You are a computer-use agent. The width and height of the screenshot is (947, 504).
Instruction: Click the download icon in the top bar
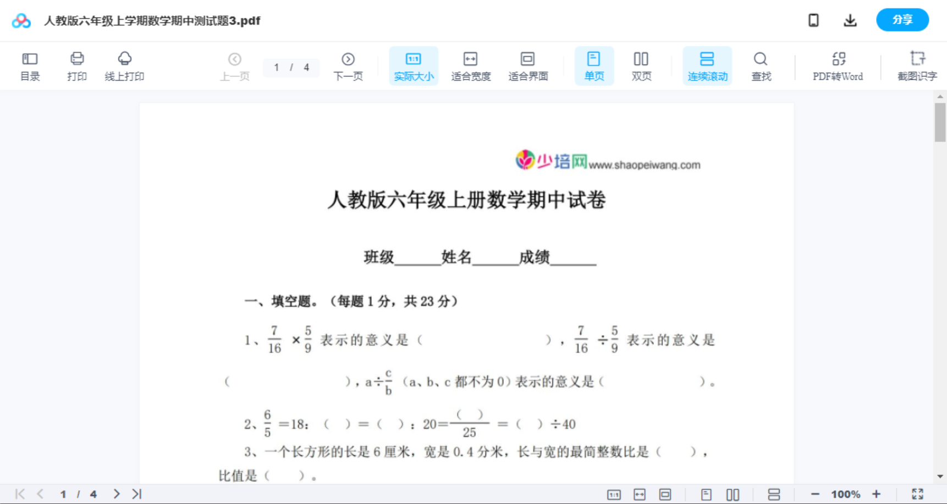(850, 20)
